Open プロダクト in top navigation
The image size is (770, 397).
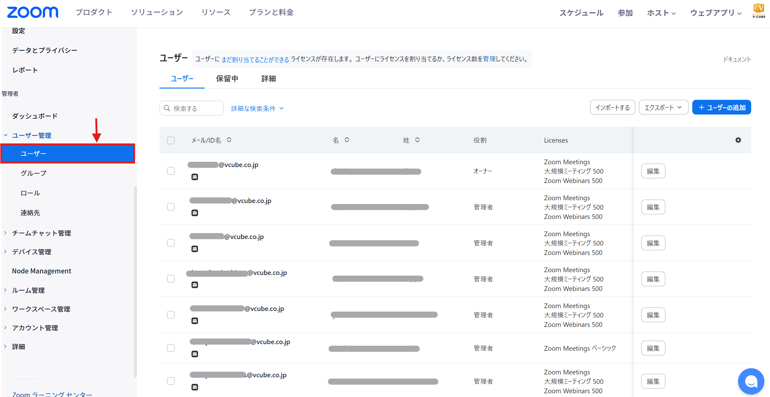(94, 12)
